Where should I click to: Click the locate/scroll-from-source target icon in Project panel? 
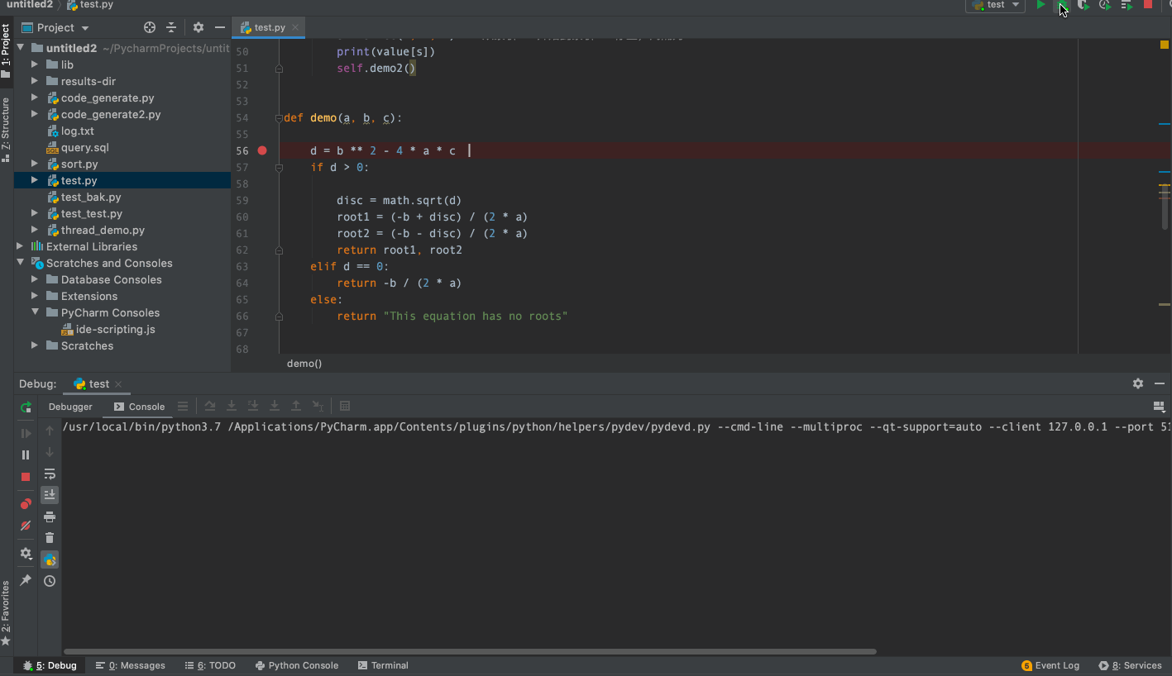150,27
